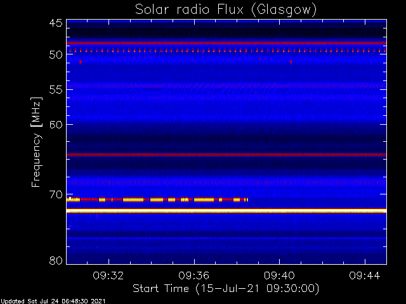Viewport: 406px width, 304px height.
Task: Click the intermittent yellow-red segment band at 70 MHz
Action: point(157,199)
